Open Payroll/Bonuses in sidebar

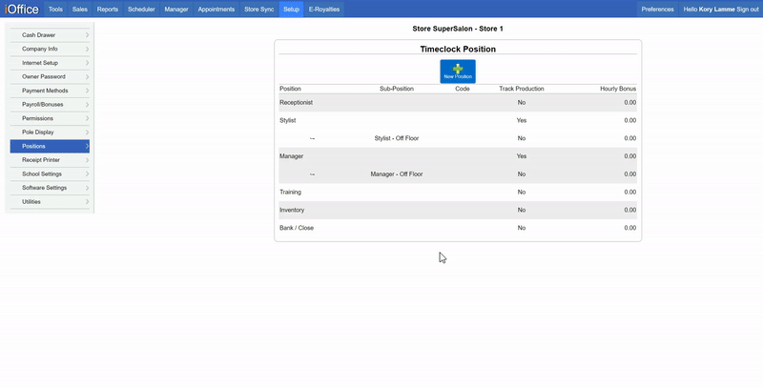(50, 105)
